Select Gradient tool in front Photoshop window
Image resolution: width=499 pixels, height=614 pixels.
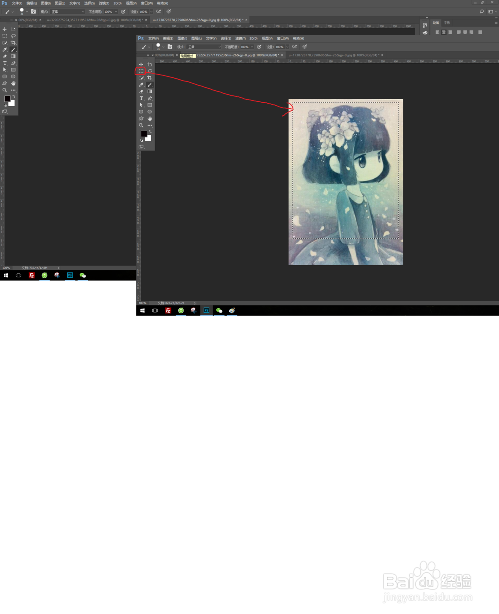point(150,91)
